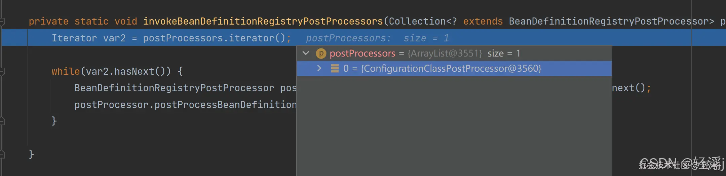Toggle the method fold marker at the private static line

2,22
